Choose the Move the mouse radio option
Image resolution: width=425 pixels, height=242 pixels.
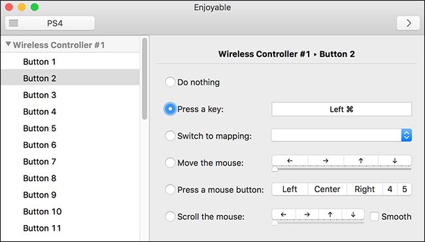click(170, 163)
